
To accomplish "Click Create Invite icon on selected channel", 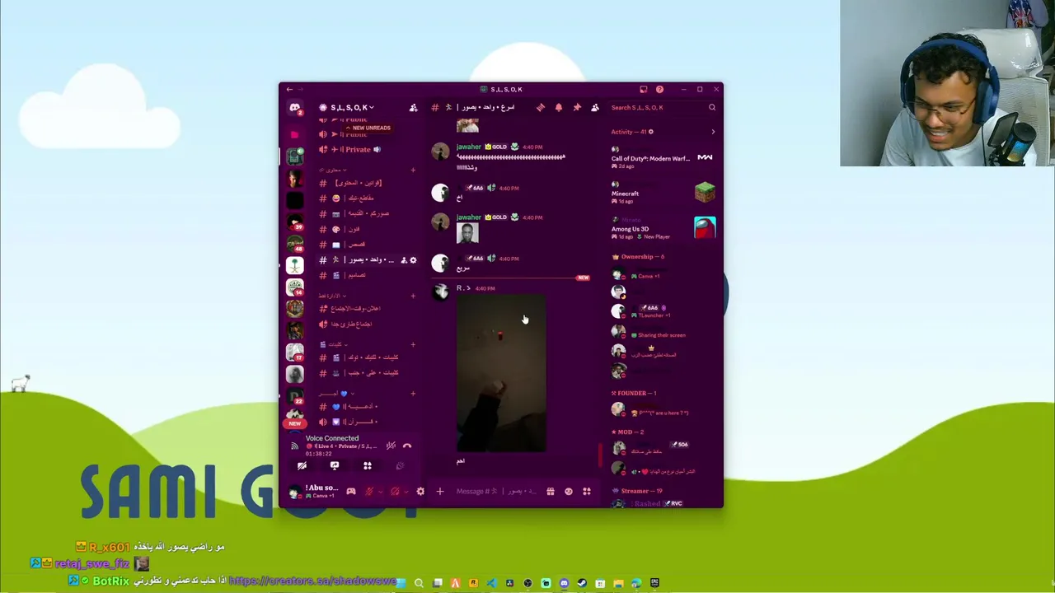I will click(x=404, y=260).
